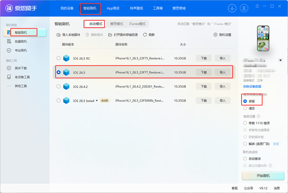The width and height of the screenshot is (288, 193).
Task: Click 导入 for iOS 26.5 RC
Action: point(223,58)
